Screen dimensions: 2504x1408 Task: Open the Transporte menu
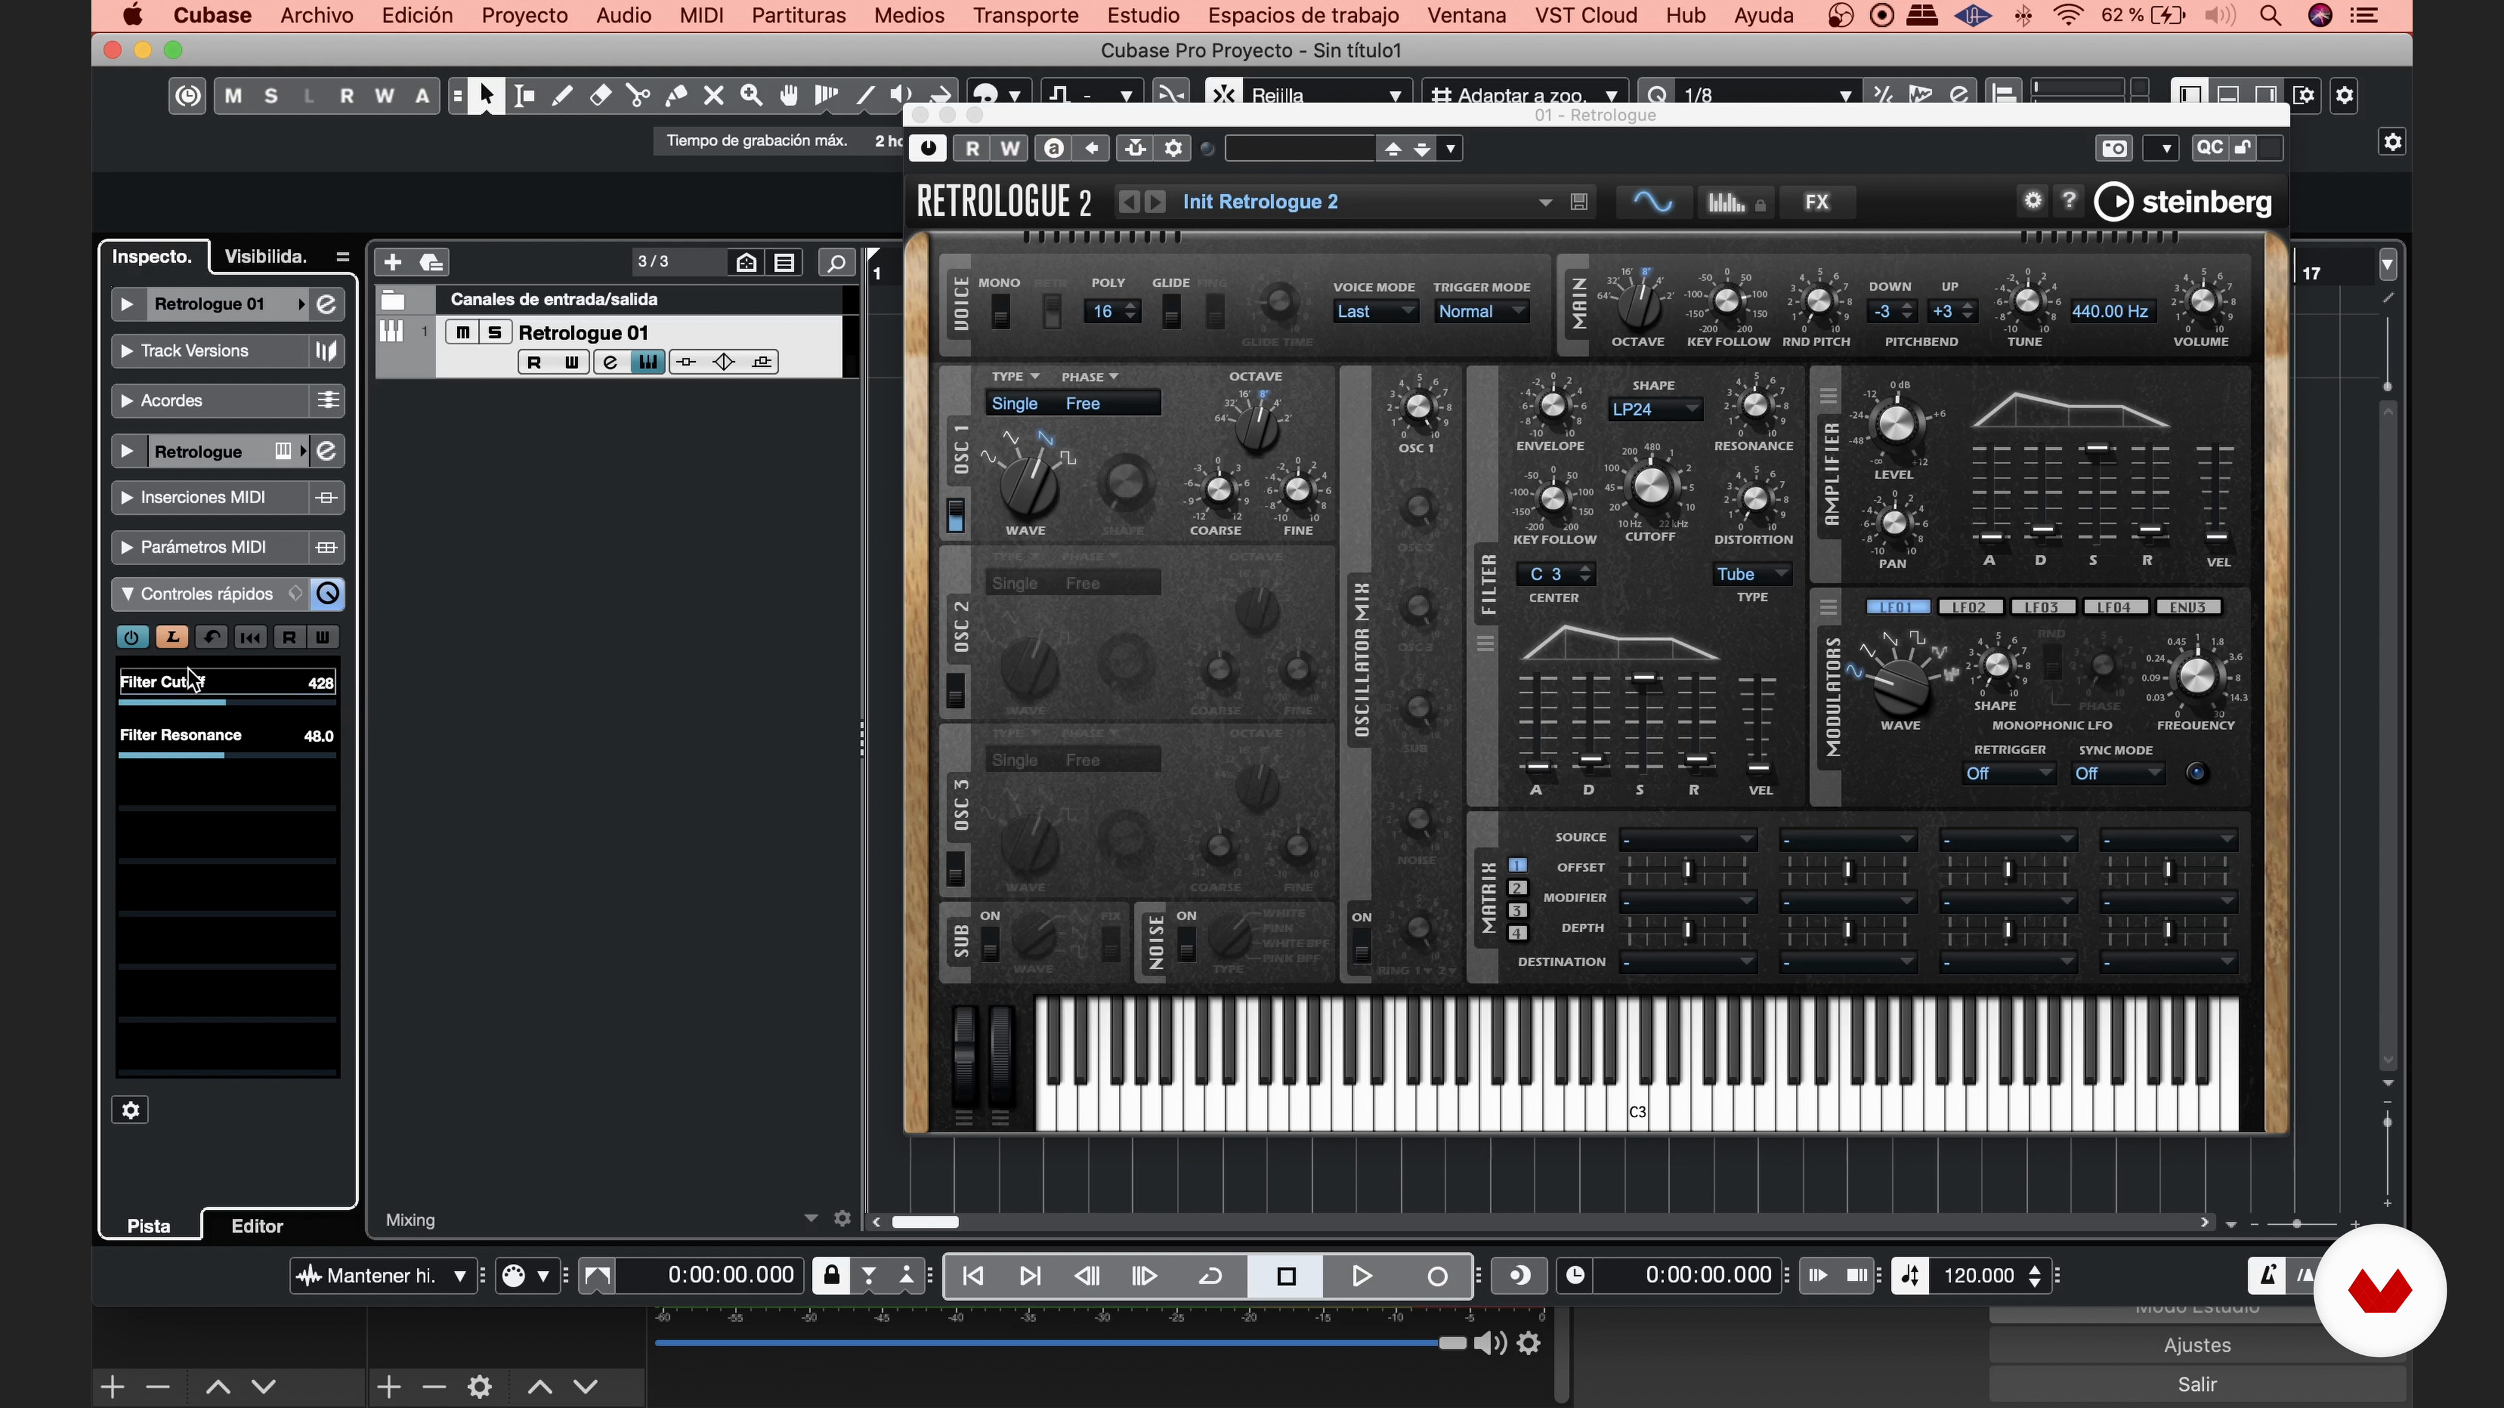coord(1026,16)
